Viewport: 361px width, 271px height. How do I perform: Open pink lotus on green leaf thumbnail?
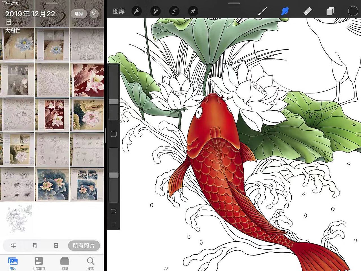(87, 115)
